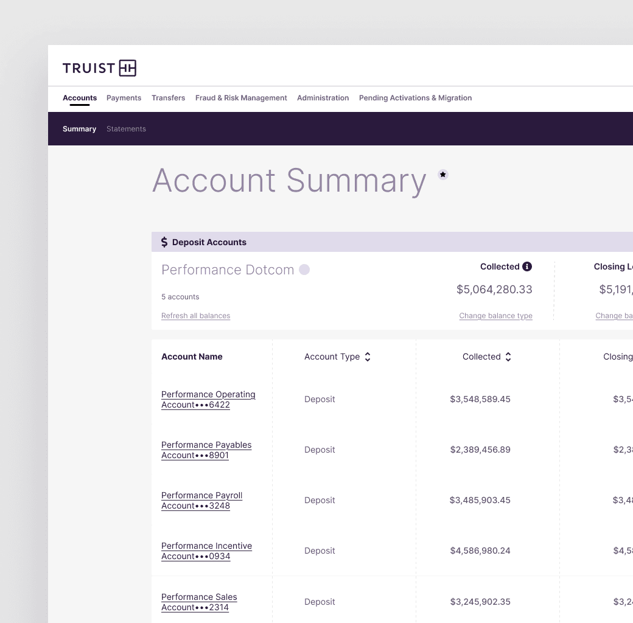Click the Performance Dotcom group title

[228, 270]
